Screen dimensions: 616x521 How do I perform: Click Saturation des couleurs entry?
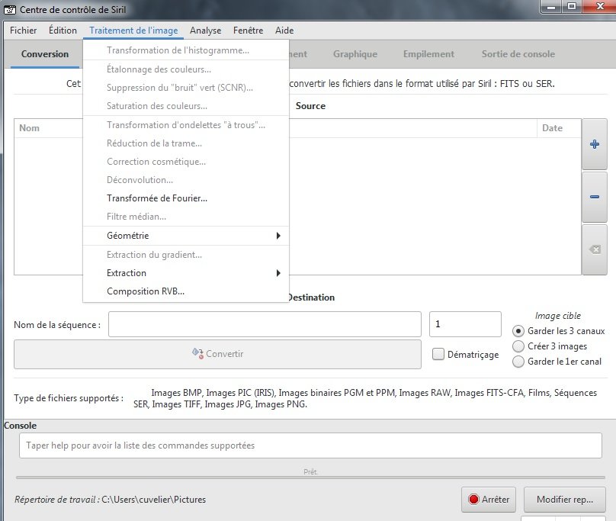(x=186, y=106)
